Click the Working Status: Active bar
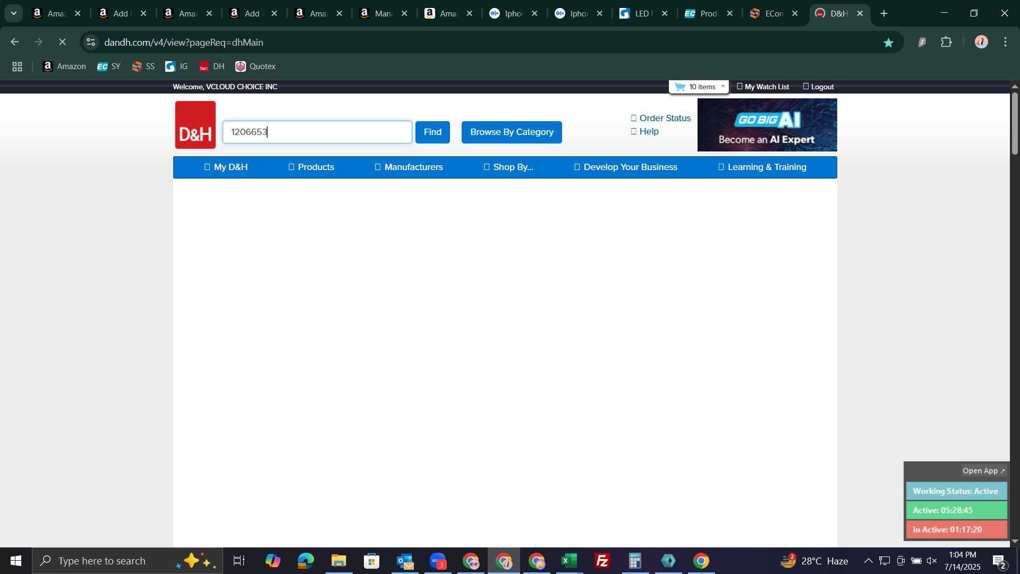Screen dimensions: 1020x574 coord(956,491)
